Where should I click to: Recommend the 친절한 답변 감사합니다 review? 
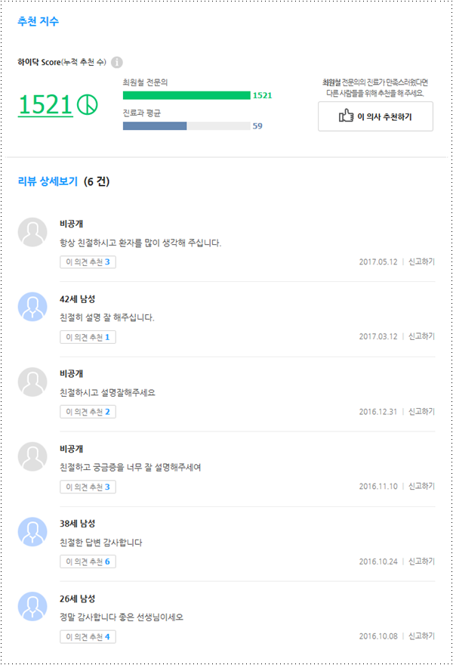pyautogui.click(x=88, y=562)
